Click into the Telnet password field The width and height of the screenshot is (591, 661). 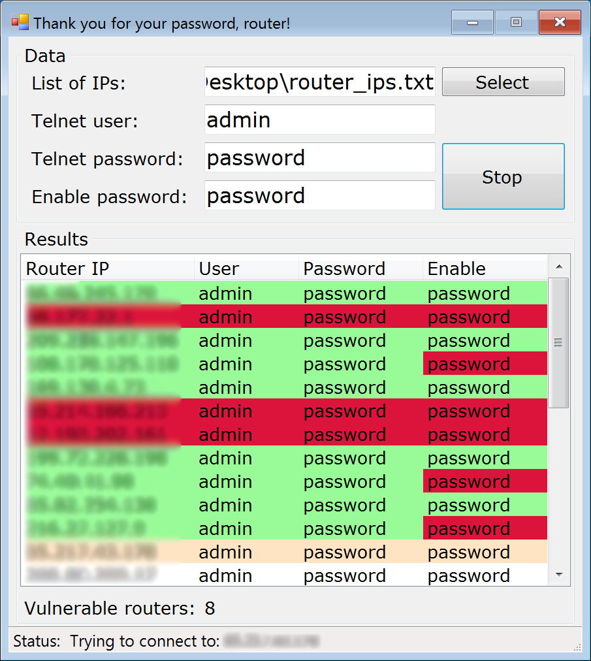coord(319,158)
